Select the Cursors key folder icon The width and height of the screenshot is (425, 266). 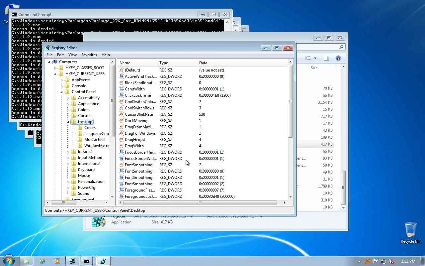74,116
